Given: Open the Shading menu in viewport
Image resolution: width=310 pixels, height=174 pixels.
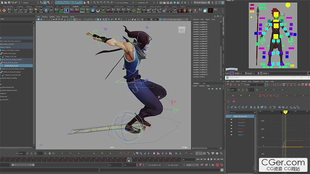Looking at the screenshot, I should pos(44,17).
